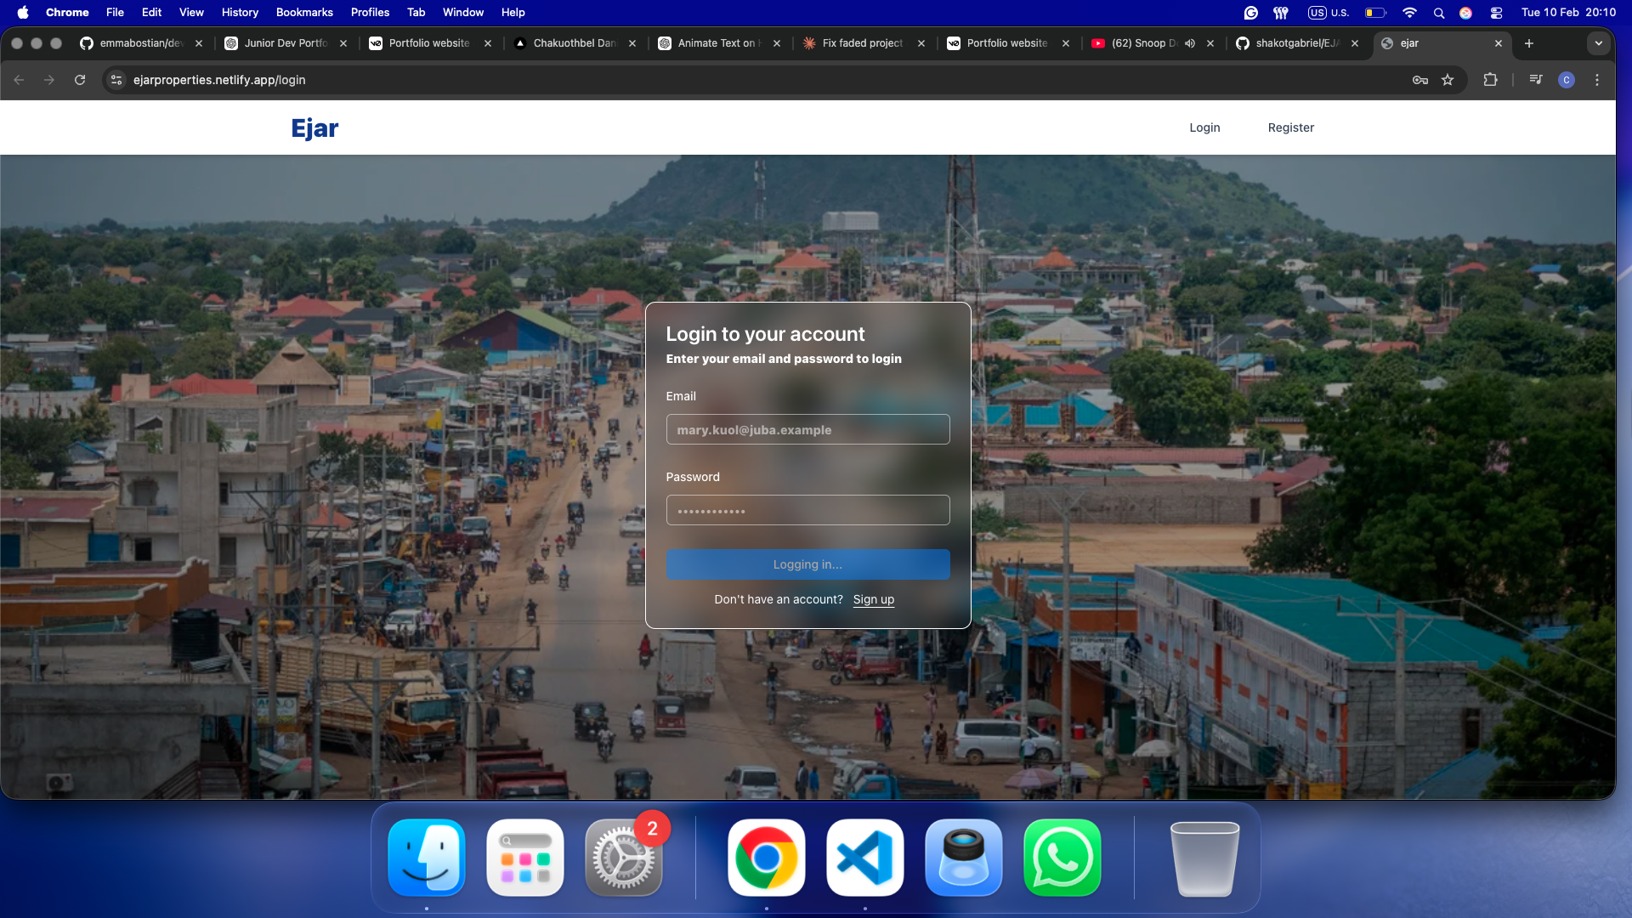1632x918 pixels.
Task: Open macOS Control Center toggle icon
Action: tap(1496, 13)
